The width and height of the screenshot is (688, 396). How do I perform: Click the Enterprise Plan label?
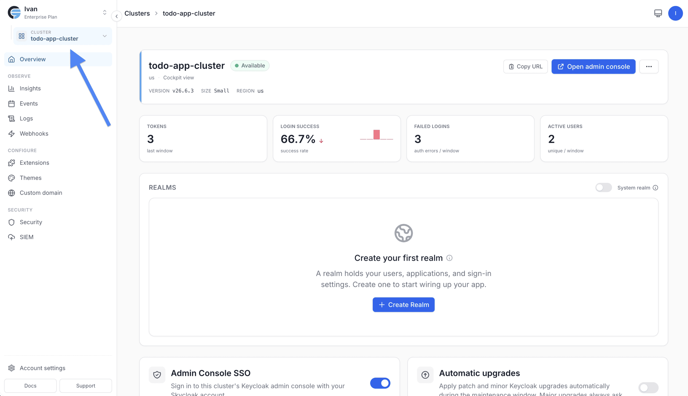(x=41, y=17)
